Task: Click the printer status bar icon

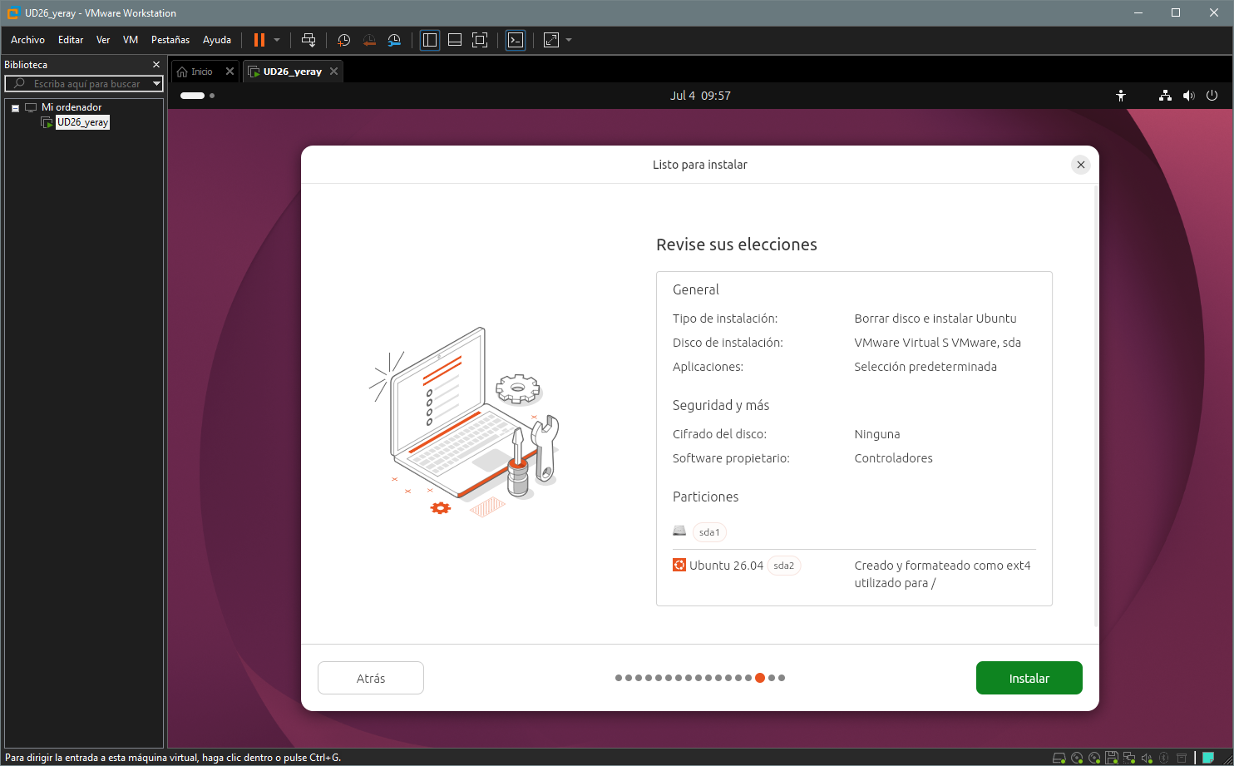Action: click(x=1182, y=758)
